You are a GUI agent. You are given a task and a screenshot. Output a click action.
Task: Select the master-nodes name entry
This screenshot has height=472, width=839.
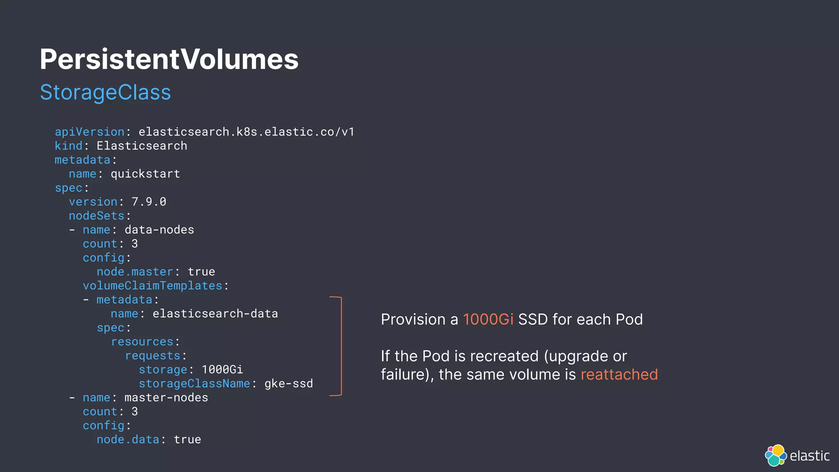pyautogui.click(x=145, y=397)
